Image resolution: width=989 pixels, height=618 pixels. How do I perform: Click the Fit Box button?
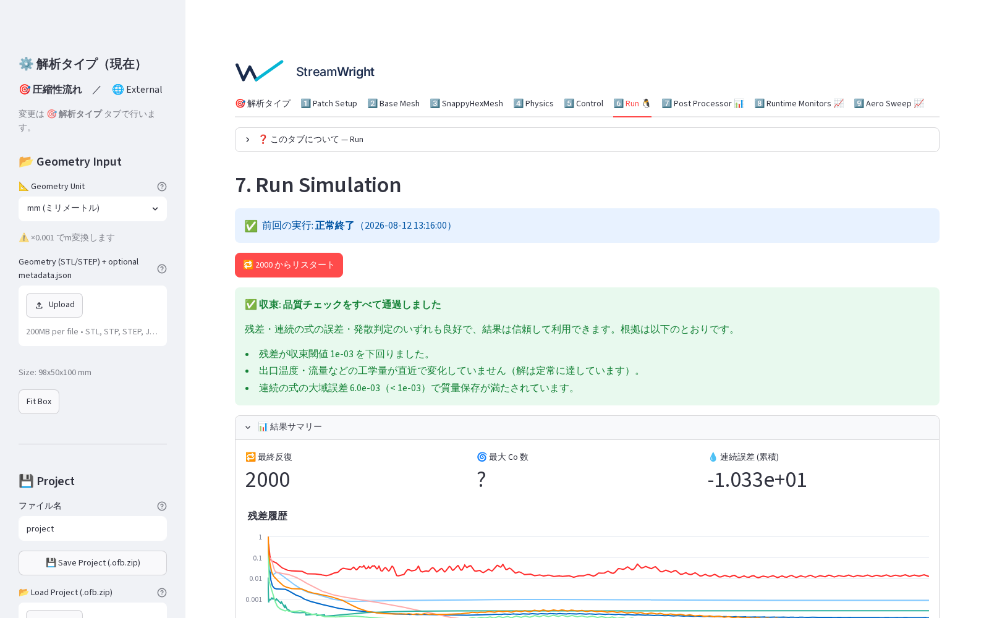(39, 402)
